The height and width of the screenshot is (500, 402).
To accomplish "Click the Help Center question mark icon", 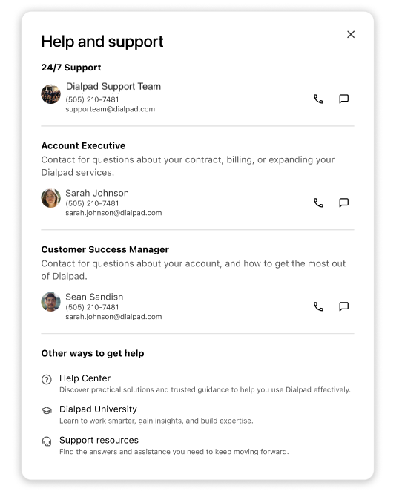I will pyautogui.click(x=47, y=380).
